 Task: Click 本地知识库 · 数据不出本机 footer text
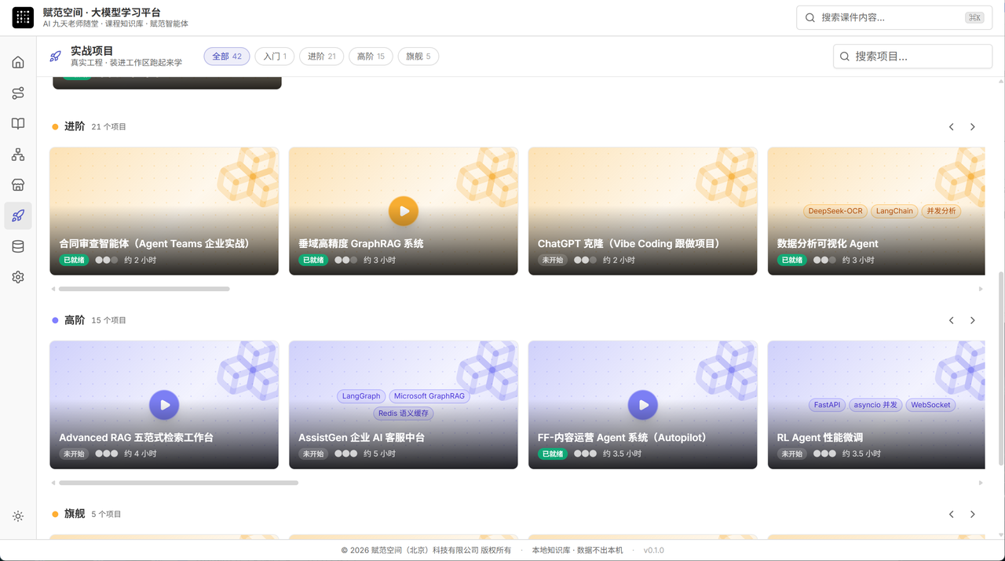pyautogui.click(x=578, y=550)
